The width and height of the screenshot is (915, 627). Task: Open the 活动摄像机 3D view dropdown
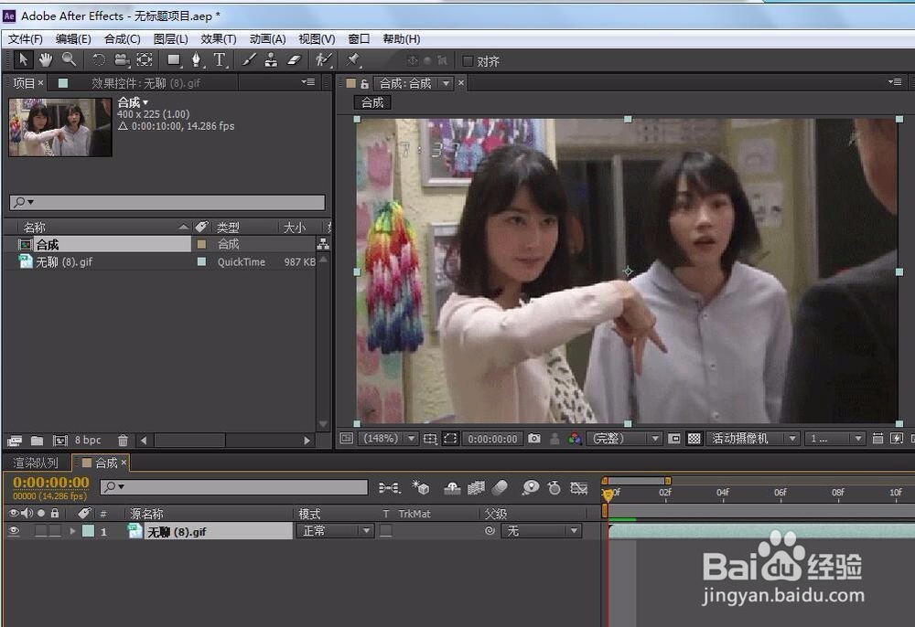click(x=752, y=438)
